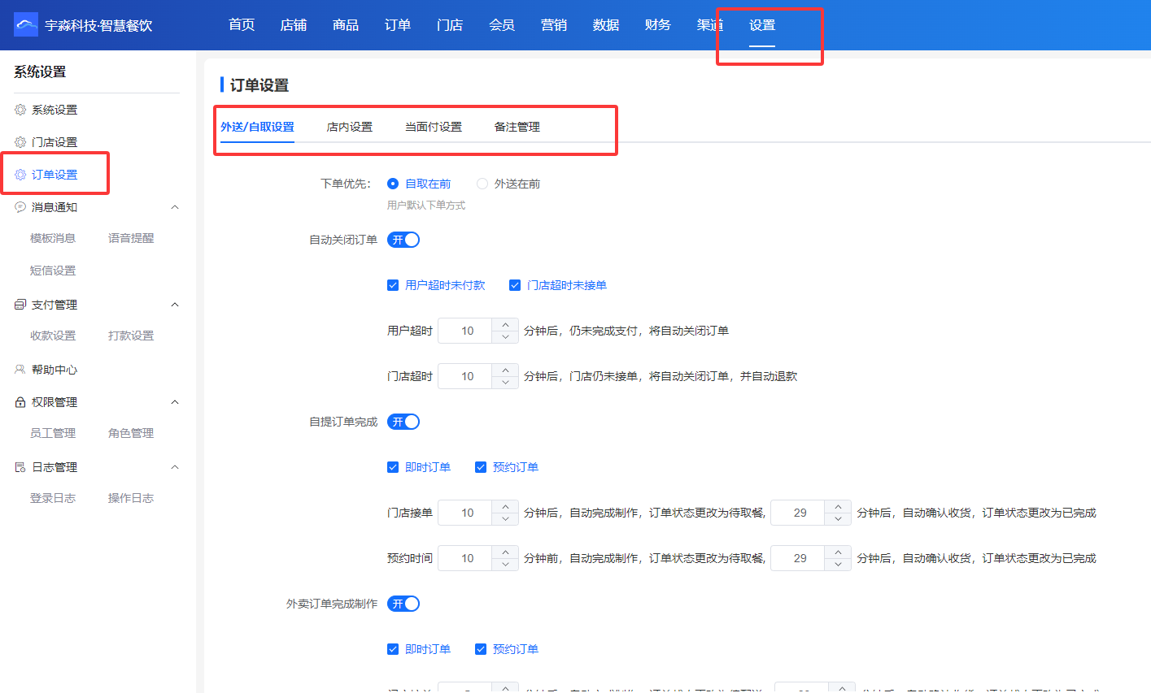Open the 渠道 top menu
This screenshot has height=693, width=1151.
[x=709, y=25]
